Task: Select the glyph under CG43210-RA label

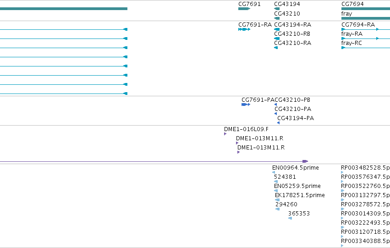Action: pyautogui.click(x=276, y=48)
